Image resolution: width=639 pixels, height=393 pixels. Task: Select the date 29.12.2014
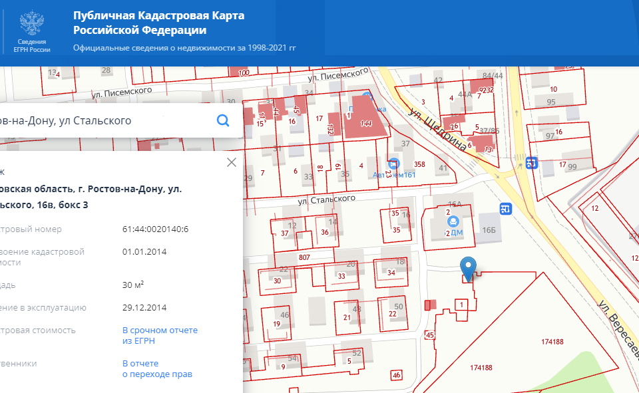tap(144, 307)
